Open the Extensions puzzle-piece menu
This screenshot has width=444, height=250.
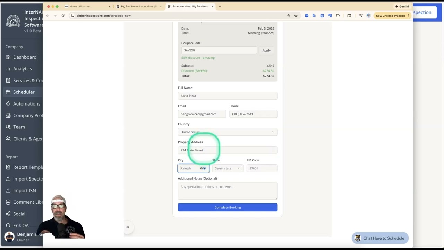coord(338,16)
